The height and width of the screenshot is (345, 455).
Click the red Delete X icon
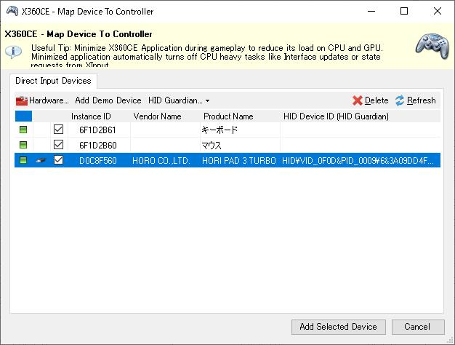click(x=357, y=100)
